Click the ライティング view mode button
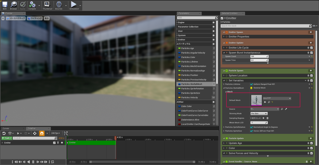 click(x=35, y=18)
